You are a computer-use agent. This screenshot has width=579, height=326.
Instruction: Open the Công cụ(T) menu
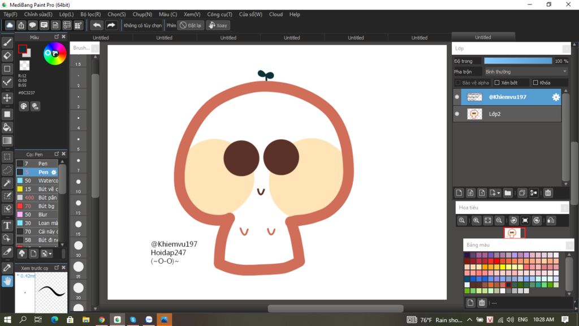[219, 14]
